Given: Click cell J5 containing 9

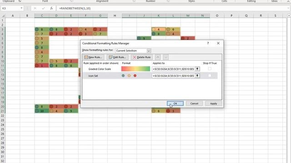Looking at the screenshot, I should coord(144,38).
